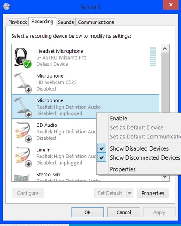Click the HD Webcam C525 microphone icon
This screenshot has height=226, width=181.
(23, 82)
